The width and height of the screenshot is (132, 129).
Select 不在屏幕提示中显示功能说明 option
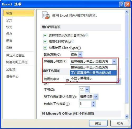[93, 73]
